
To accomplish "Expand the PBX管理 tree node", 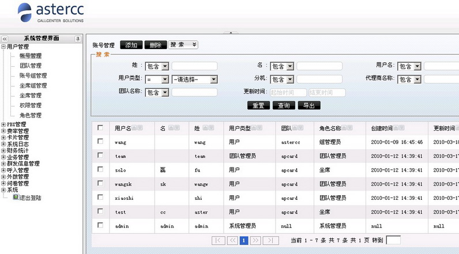I will point(3,124).
